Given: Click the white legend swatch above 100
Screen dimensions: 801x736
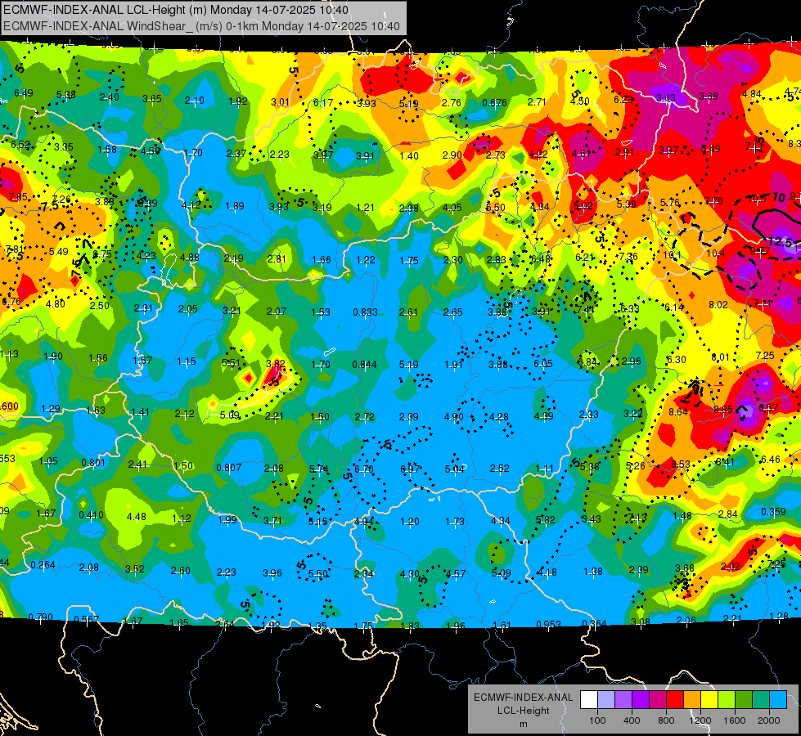Looking at the screenshot, I should point(589,699).
